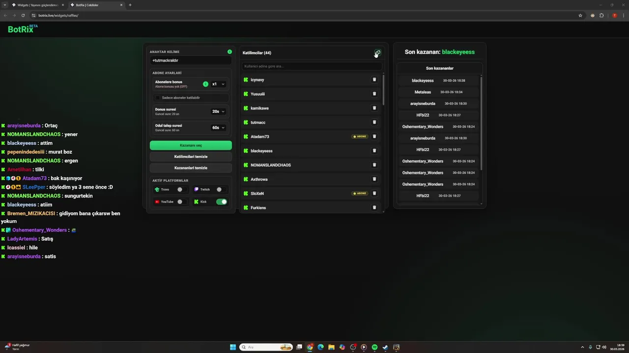Open the taskbar clock and date
629x353 pixels.
[x=617, y=347]
